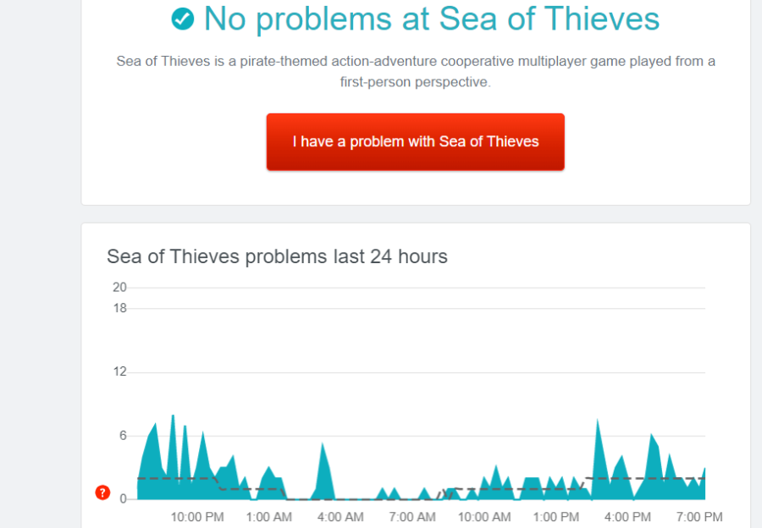
Task: Click the y-axis value 12 label
Action: (119, 372)
